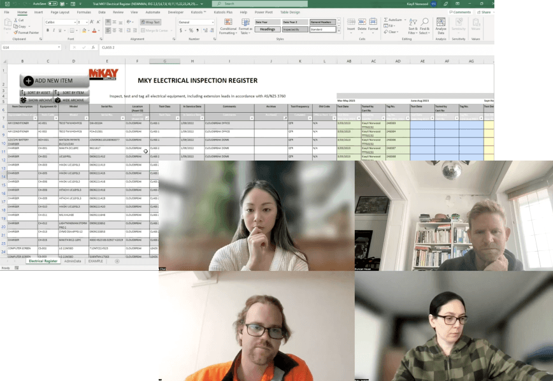The width and height of the screenshot is (553, 381).
Task: Click the Percent Style icon
Action: (x=190, y=31)
